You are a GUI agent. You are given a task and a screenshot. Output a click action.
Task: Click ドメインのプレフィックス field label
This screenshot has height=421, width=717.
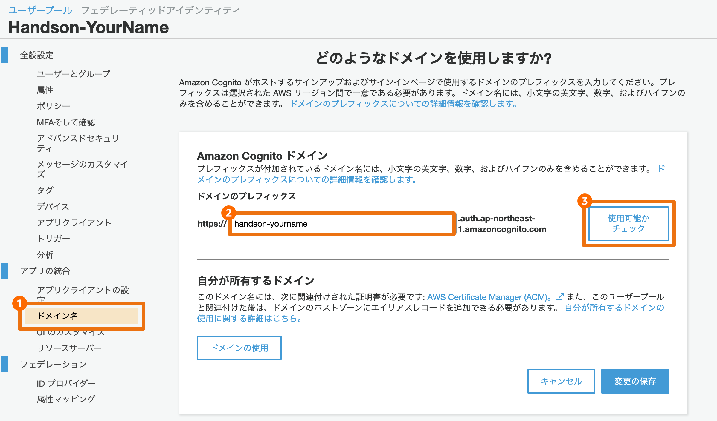click(x=247, y=196)
